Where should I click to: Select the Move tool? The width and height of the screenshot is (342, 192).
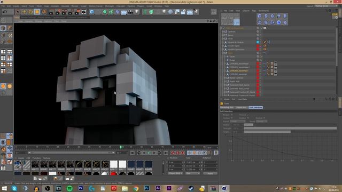24,12
